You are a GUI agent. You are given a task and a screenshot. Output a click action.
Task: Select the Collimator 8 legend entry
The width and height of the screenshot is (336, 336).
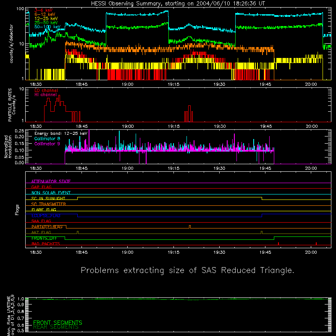[47, 139]
